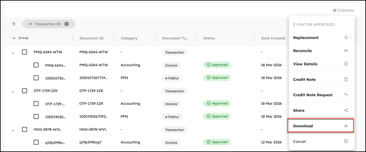Select Cancel in the e-Faktur menu
366x152 pixels.
click(300, 142)
